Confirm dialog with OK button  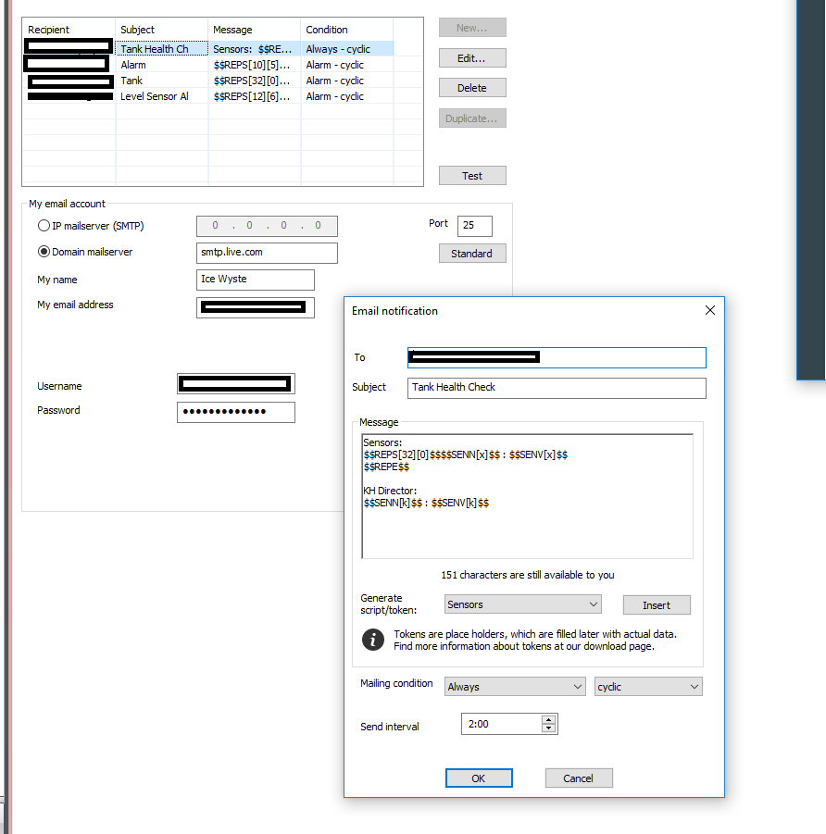point(479,778)
